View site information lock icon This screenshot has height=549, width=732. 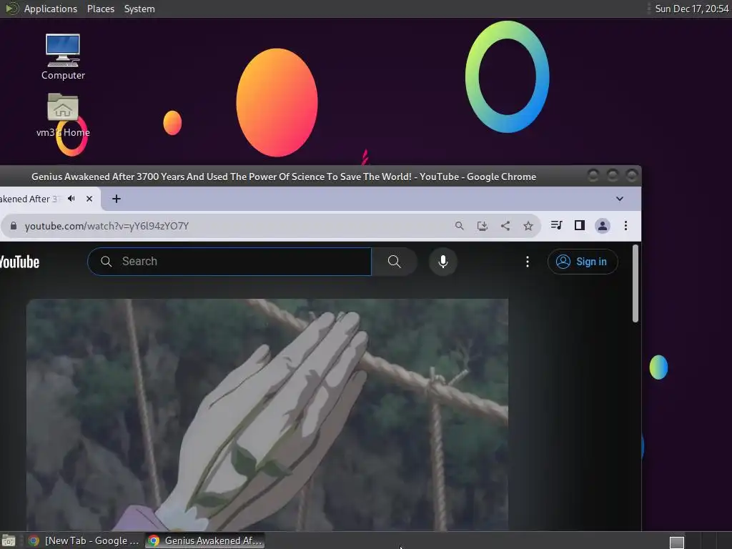click(14, 226)
